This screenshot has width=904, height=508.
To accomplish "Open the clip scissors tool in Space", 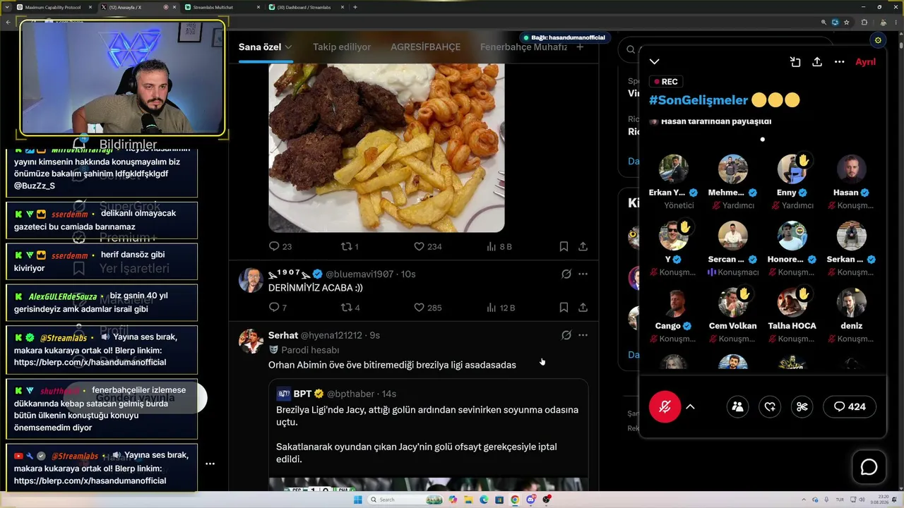I will [802, 406].
